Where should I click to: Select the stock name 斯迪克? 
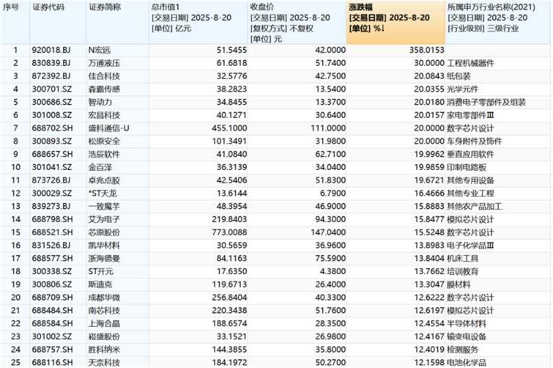(x=100, y=284)
